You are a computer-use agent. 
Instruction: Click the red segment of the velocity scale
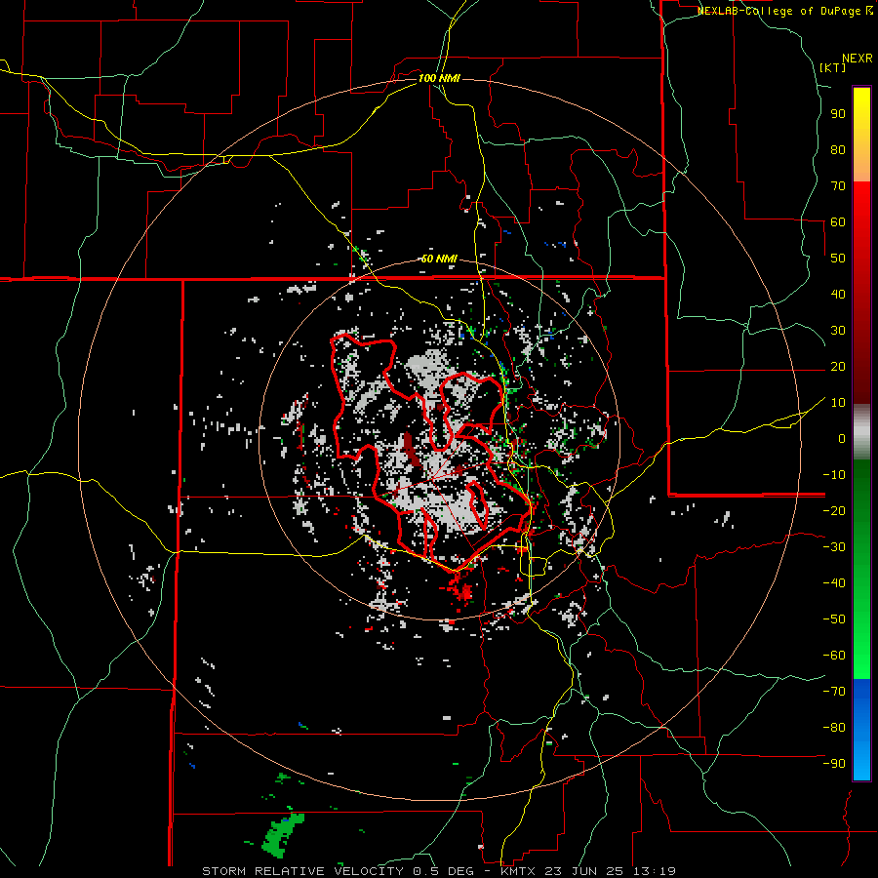tap(861, 293)
